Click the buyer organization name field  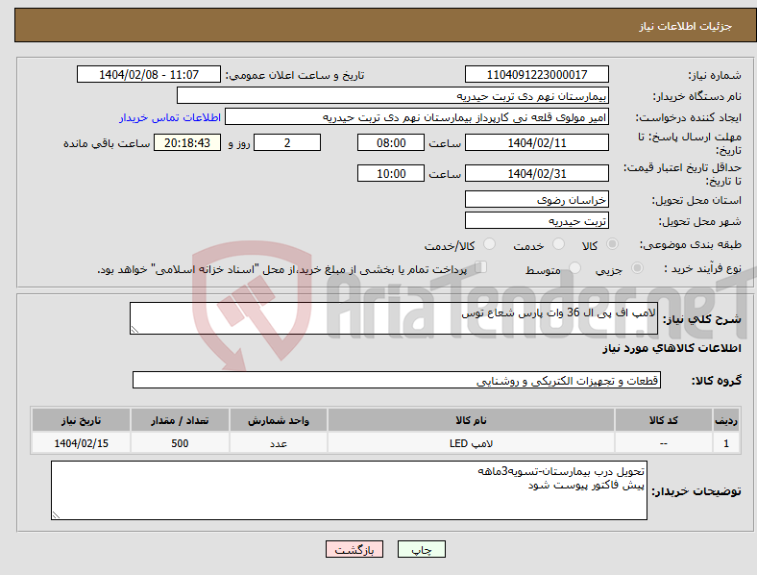[x=393, y=95]
